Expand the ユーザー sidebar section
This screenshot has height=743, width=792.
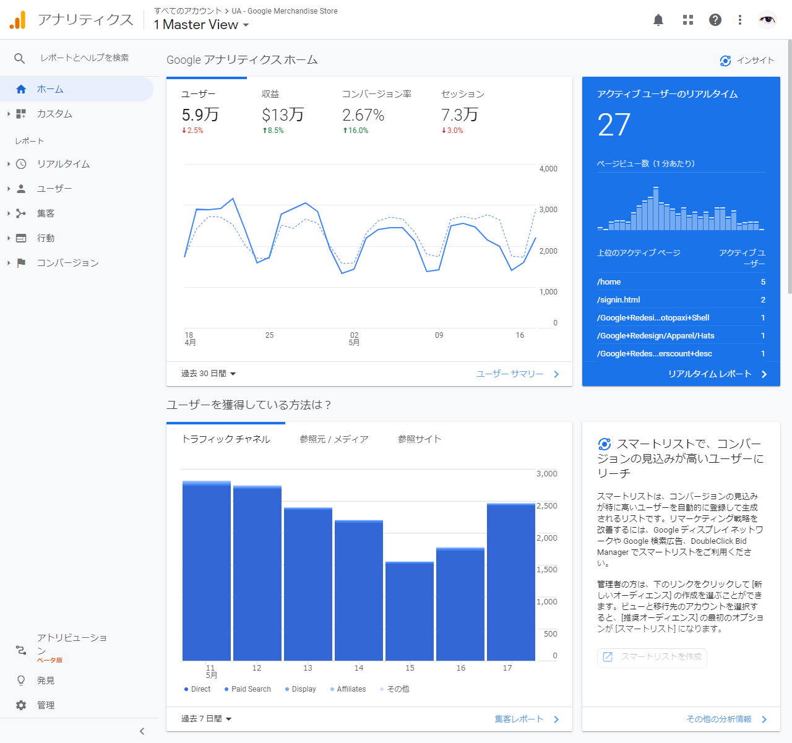[9, 189]
